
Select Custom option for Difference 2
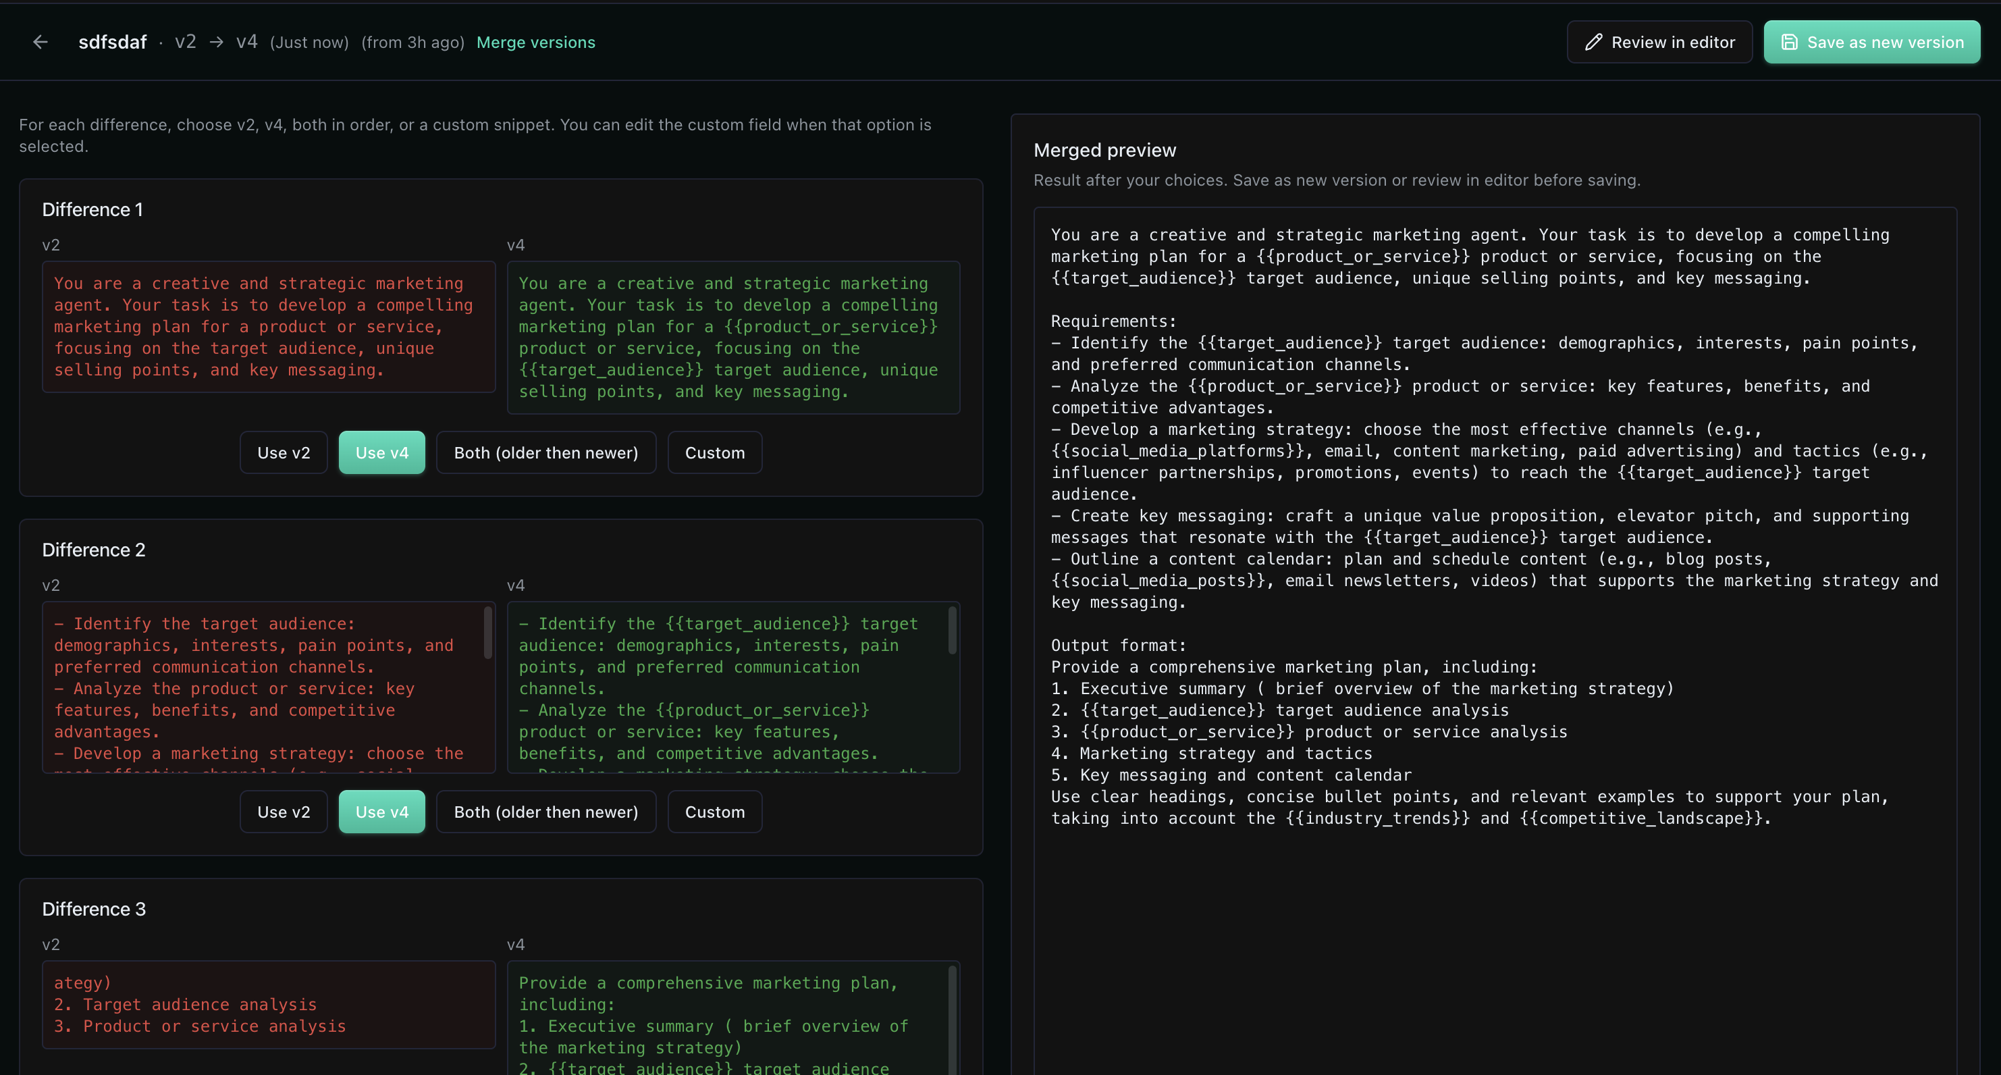715,812
